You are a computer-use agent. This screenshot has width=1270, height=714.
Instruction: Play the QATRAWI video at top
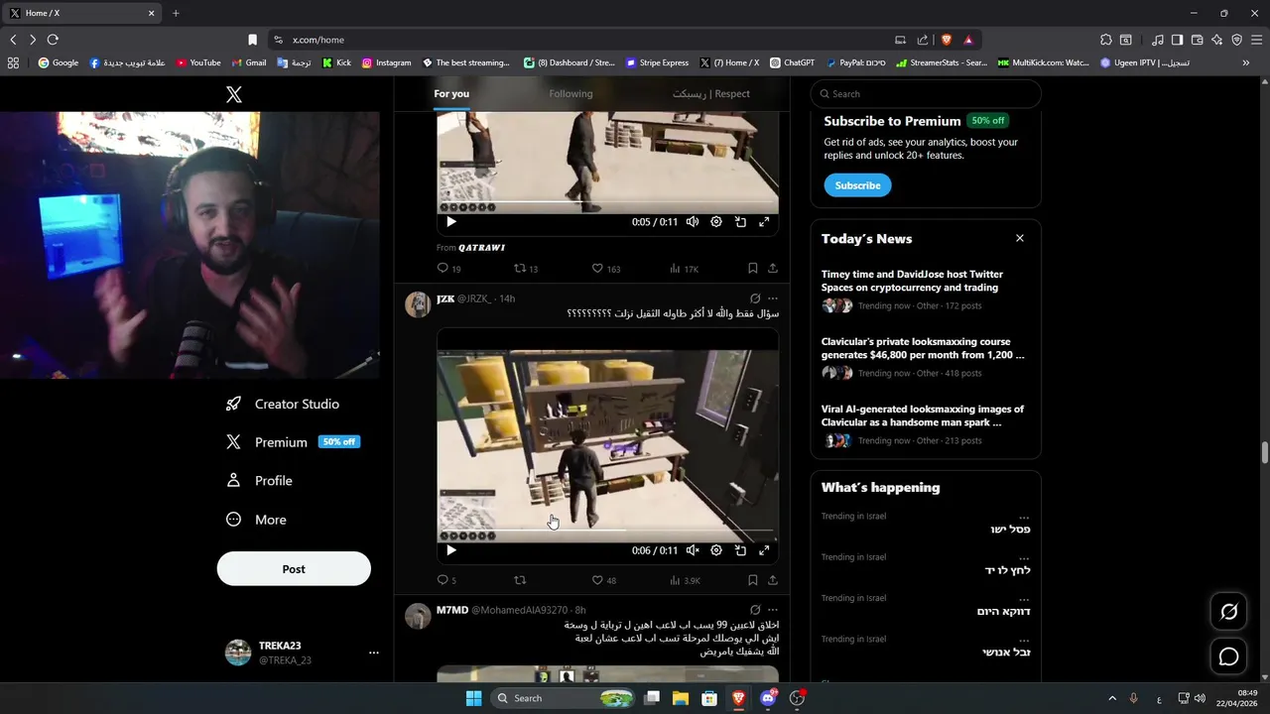[x=451, y=222]
